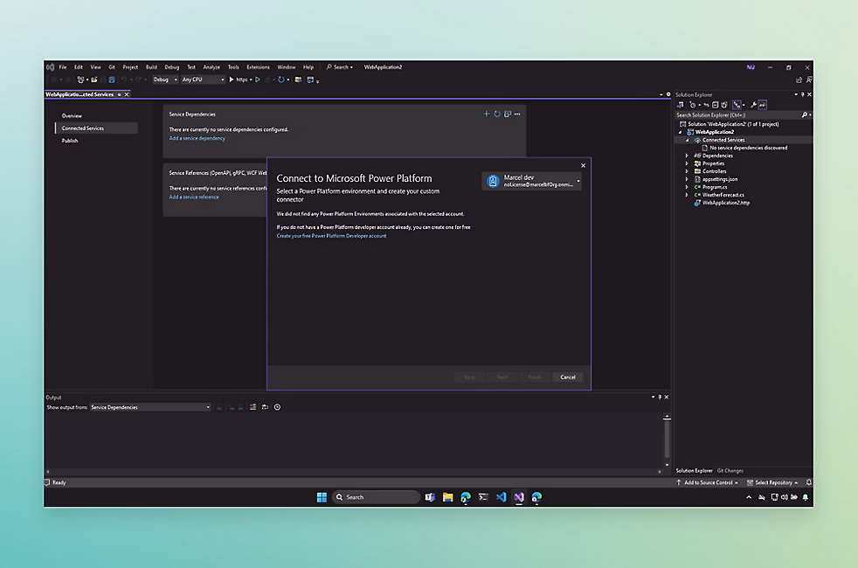
Task: Click the Clear All icon in the Output toolbar
Action: pyautogui.click(x=253, y=406)
